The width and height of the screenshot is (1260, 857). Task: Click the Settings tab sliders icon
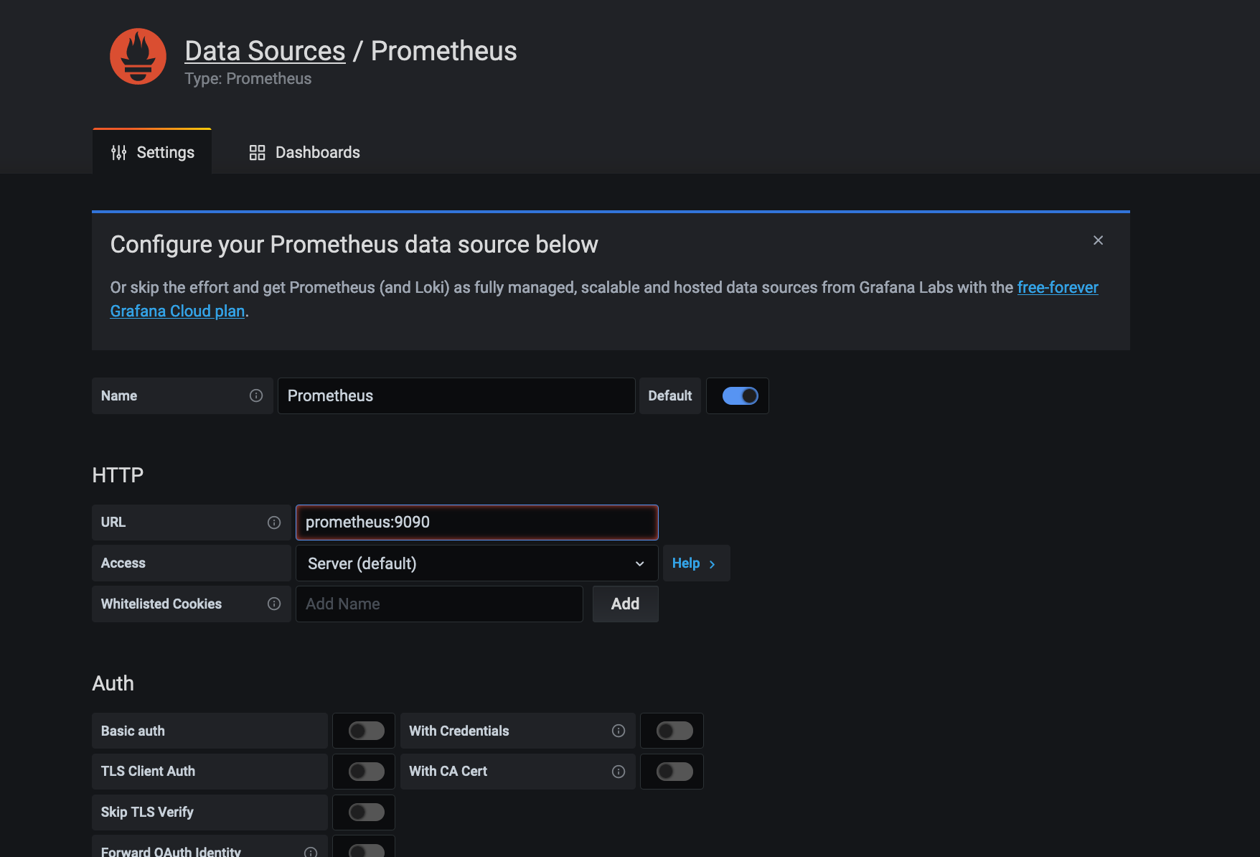(119, 152)
